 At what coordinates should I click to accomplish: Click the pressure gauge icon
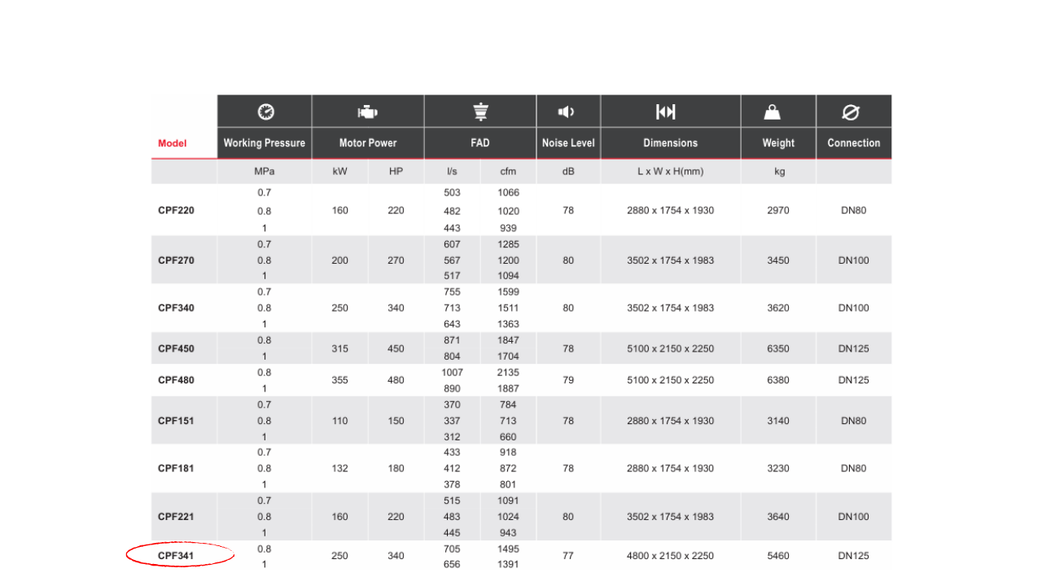coord(265,112)
